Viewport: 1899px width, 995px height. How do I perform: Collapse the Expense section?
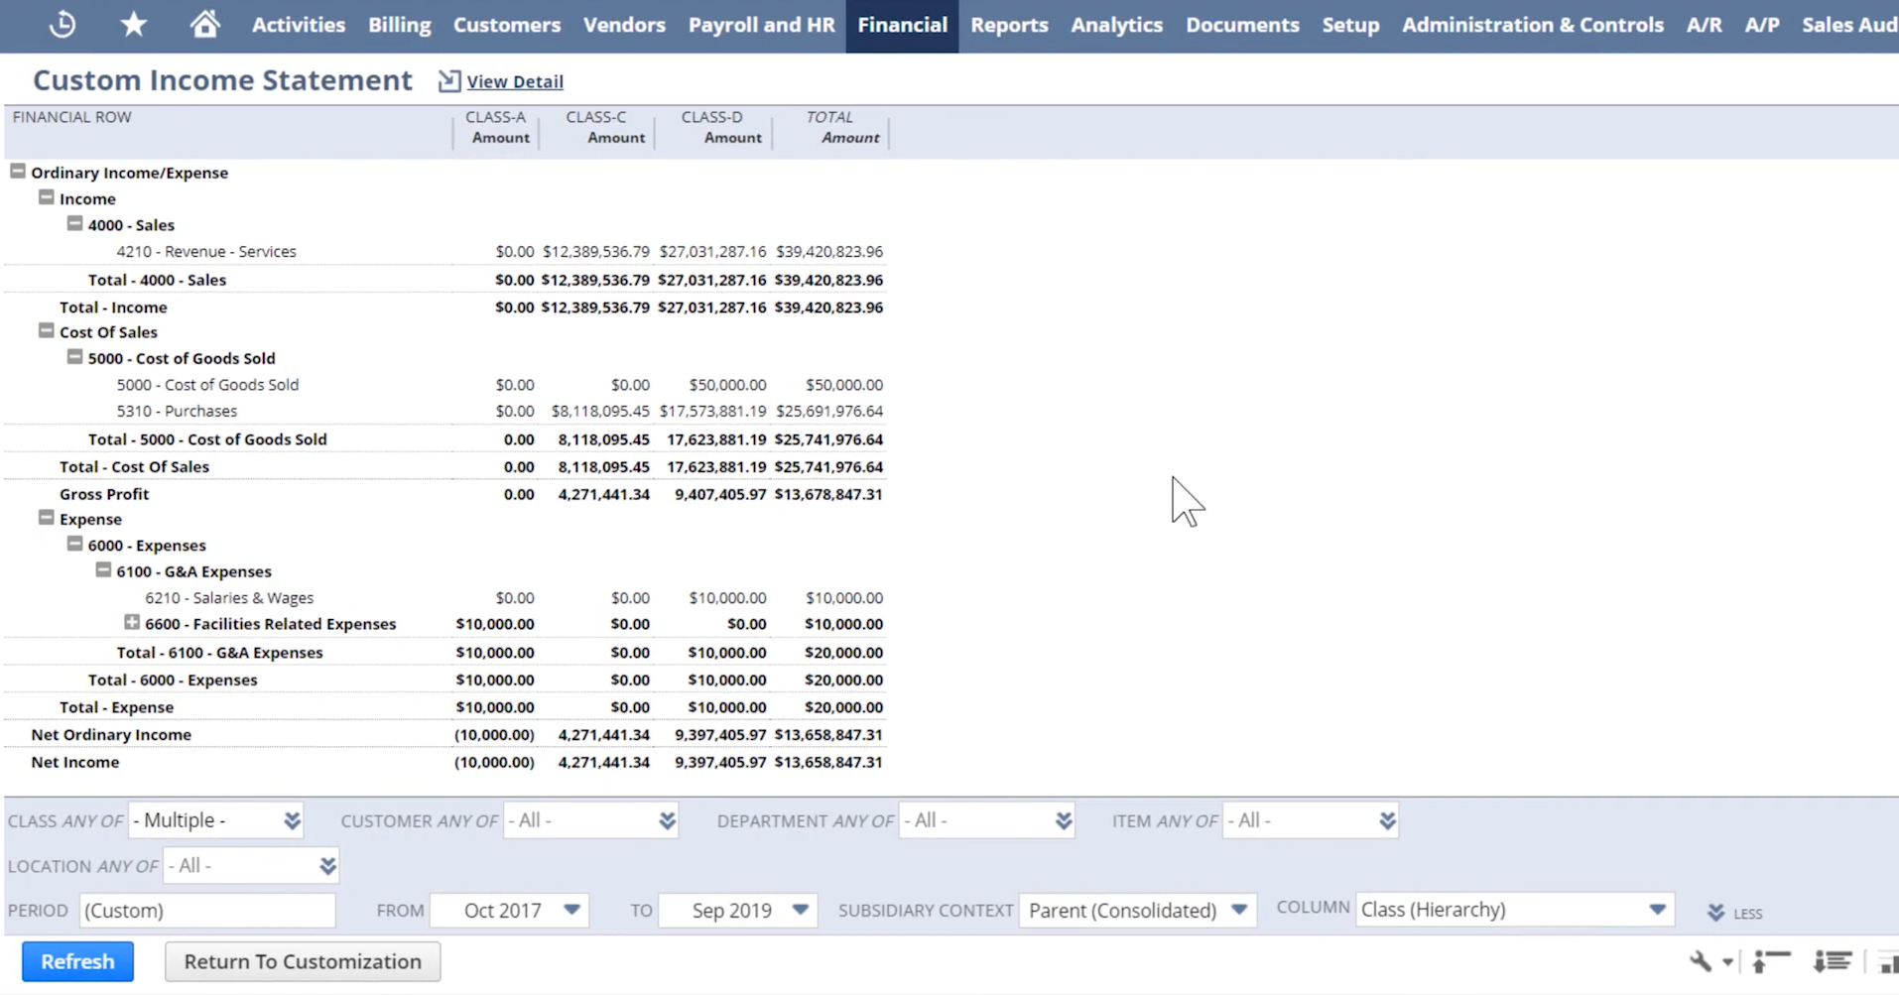(x=47, y=518)
